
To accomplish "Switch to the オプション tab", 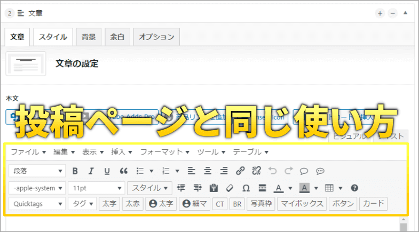I will (156, 37).
